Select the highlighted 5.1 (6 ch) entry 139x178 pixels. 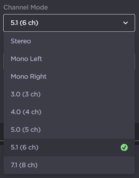coord(69,147)
